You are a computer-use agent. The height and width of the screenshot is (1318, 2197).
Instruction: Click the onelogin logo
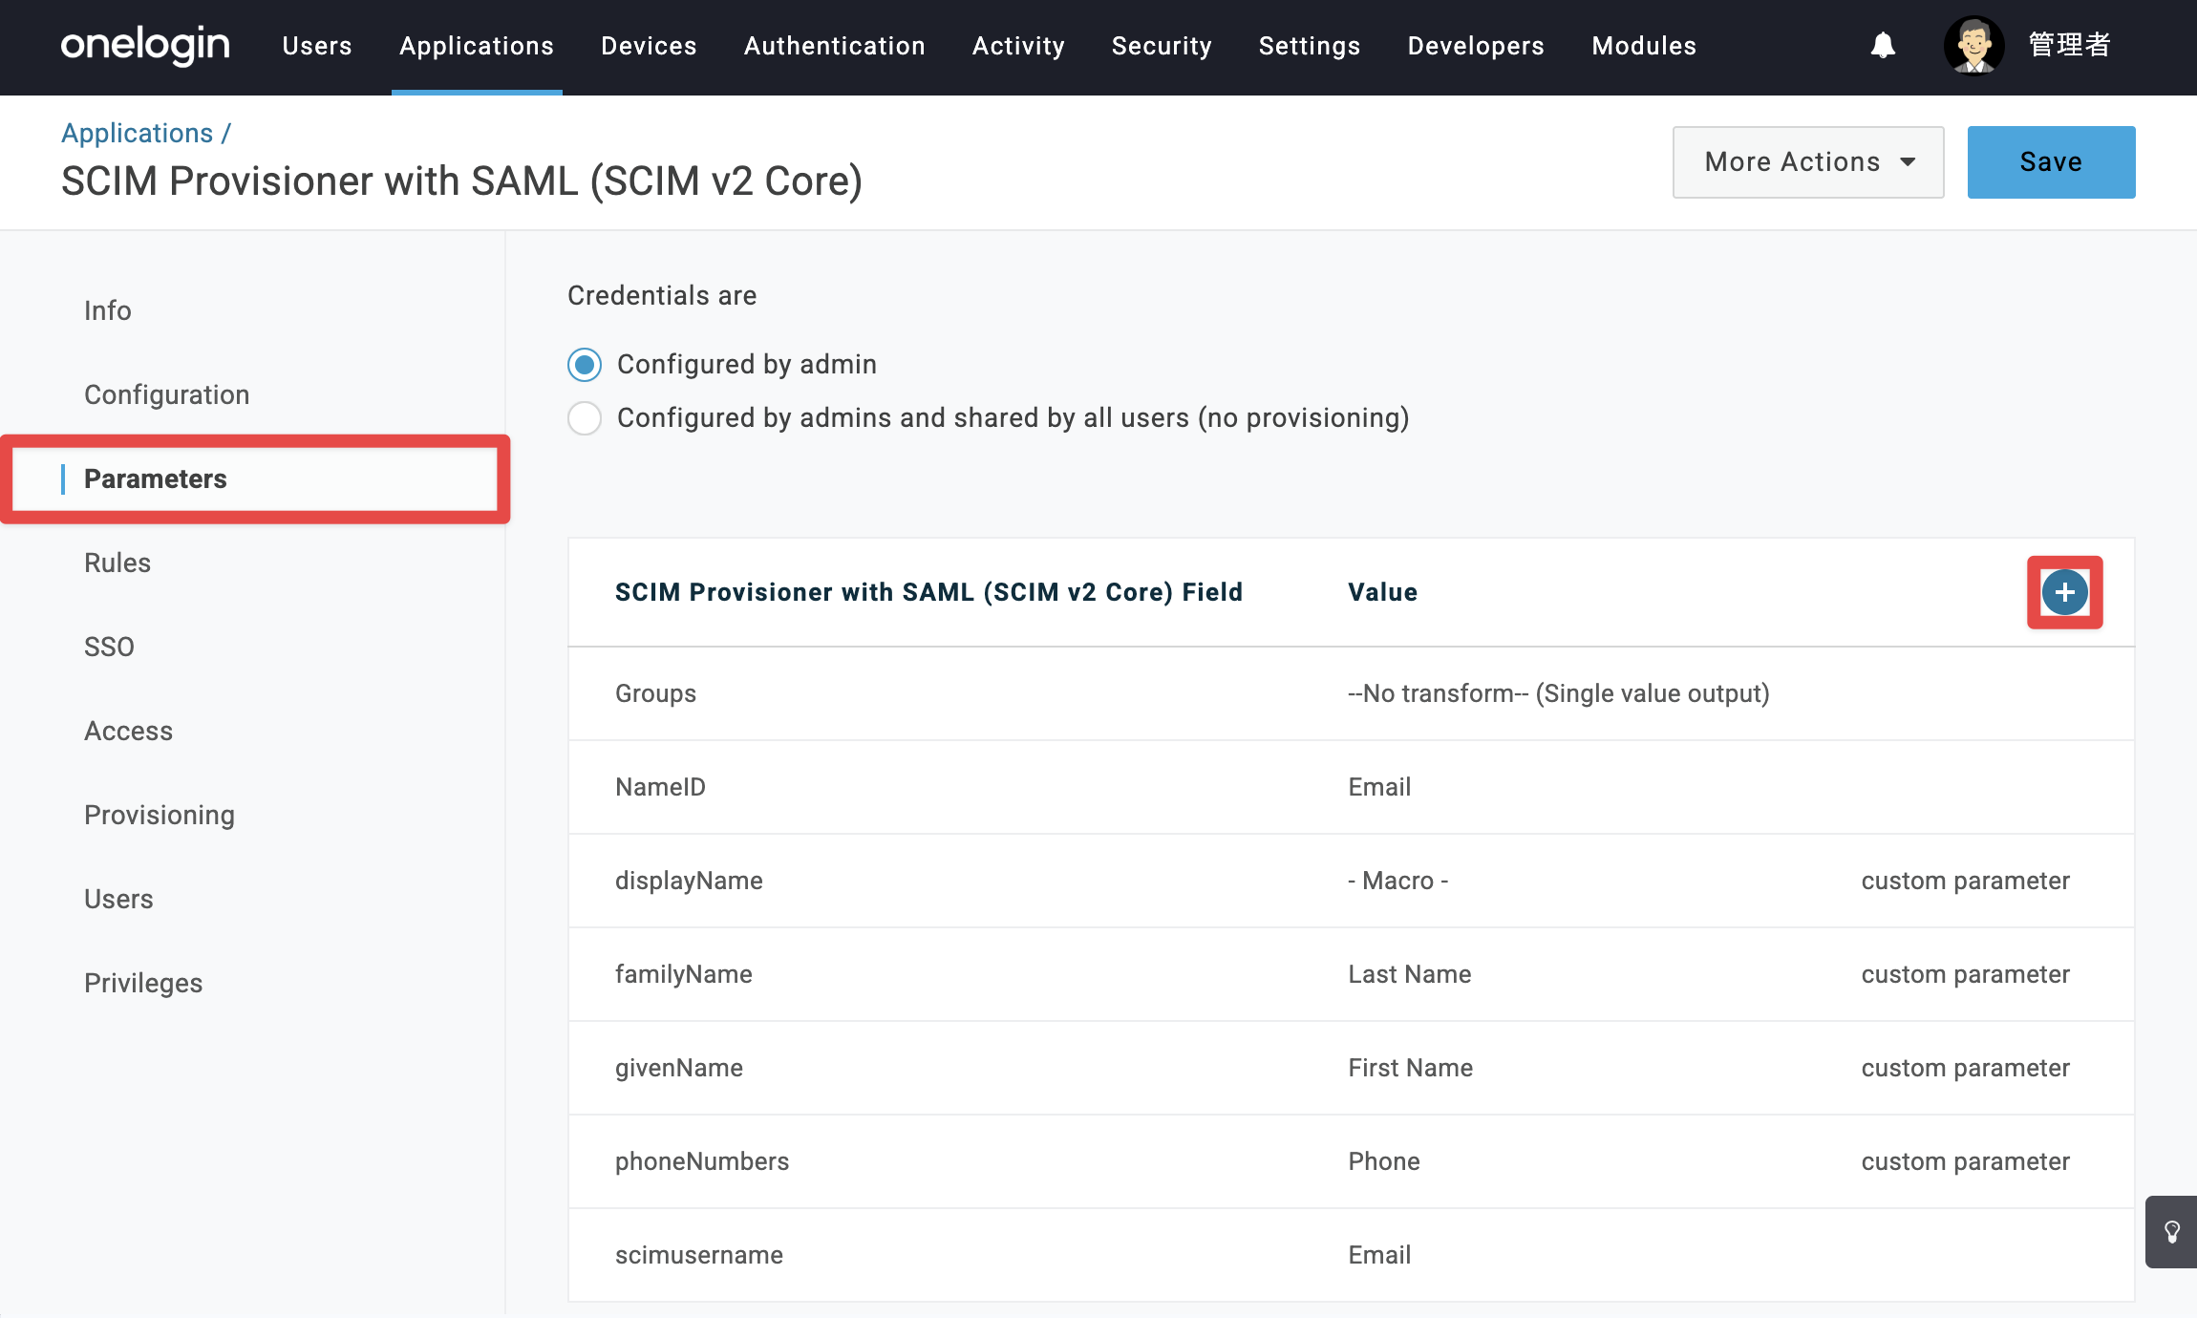(145, 45)
